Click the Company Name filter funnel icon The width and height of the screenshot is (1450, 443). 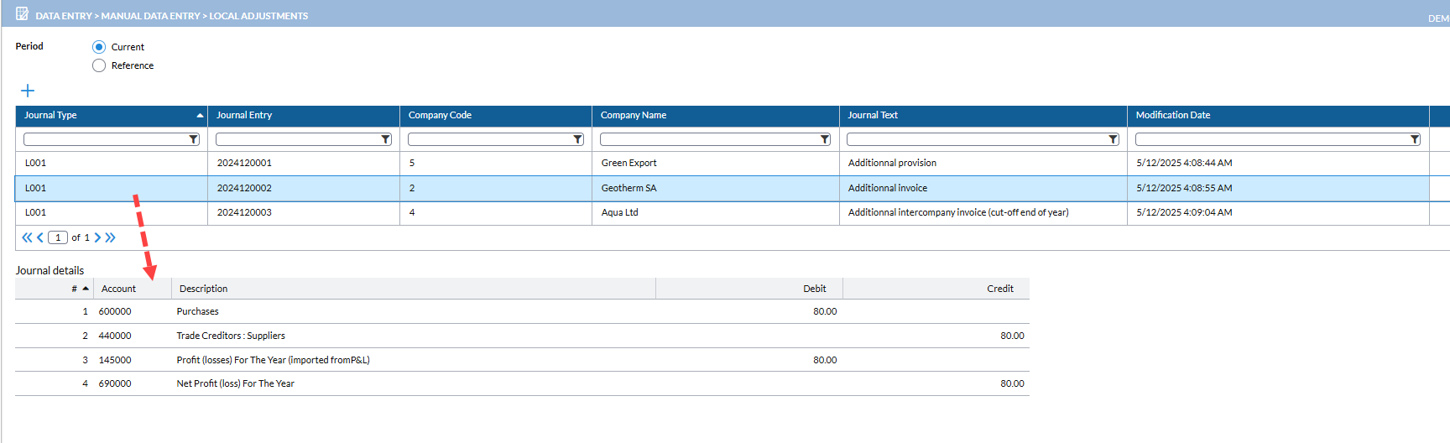(825, 139)
